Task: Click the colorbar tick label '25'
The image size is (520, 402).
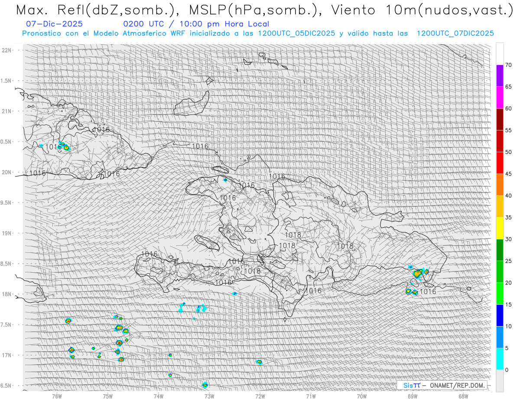Action: tap(508, 261)
